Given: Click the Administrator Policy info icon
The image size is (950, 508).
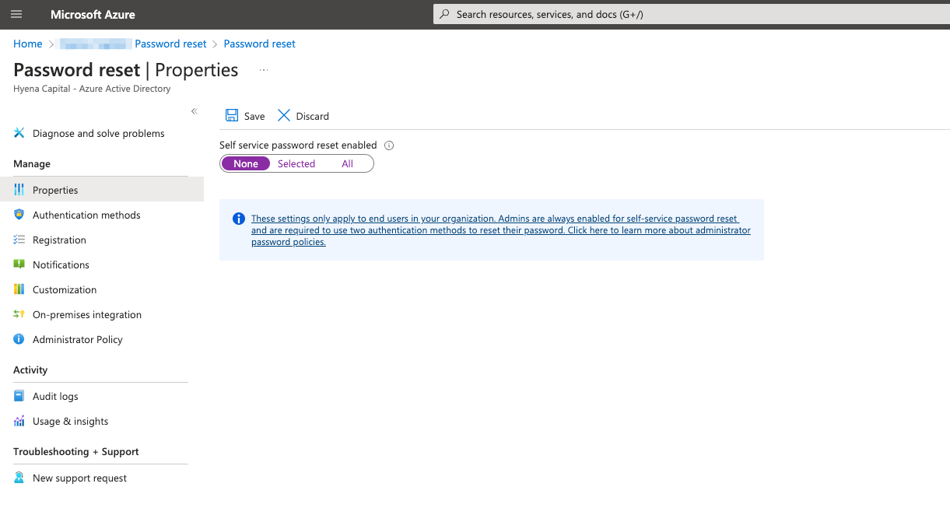Looking at the screenshot, I should click(19, 339).
